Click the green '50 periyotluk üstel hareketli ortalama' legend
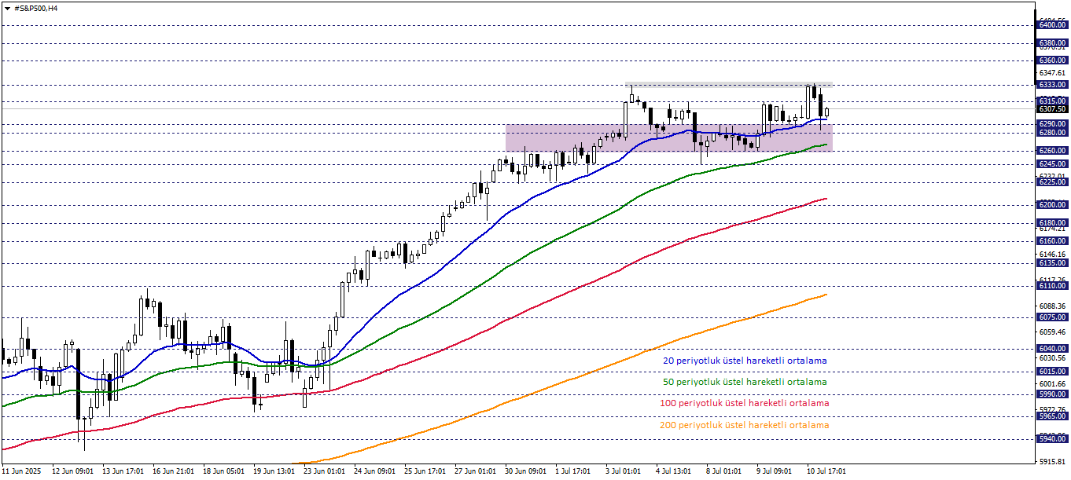This screenshot has width=1071, height=480. click(x=745, y=382)
